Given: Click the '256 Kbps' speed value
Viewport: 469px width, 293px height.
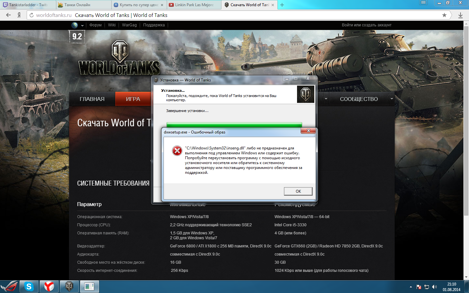Looking at the screenshot, I should tap(179, 271).
